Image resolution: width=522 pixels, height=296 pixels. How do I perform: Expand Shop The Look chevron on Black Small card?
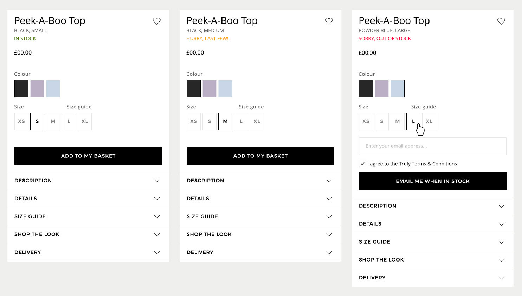[x=157, y=235]
